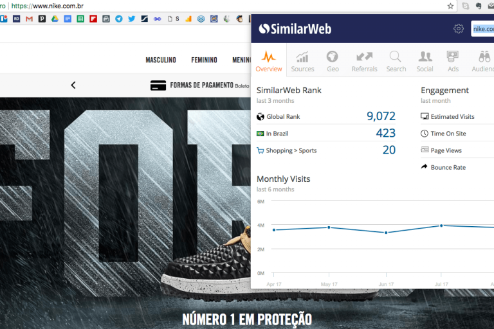Click the nike.com.br address bar URL
The height and width of the screenshot is (329, 494).
(47, 6)
